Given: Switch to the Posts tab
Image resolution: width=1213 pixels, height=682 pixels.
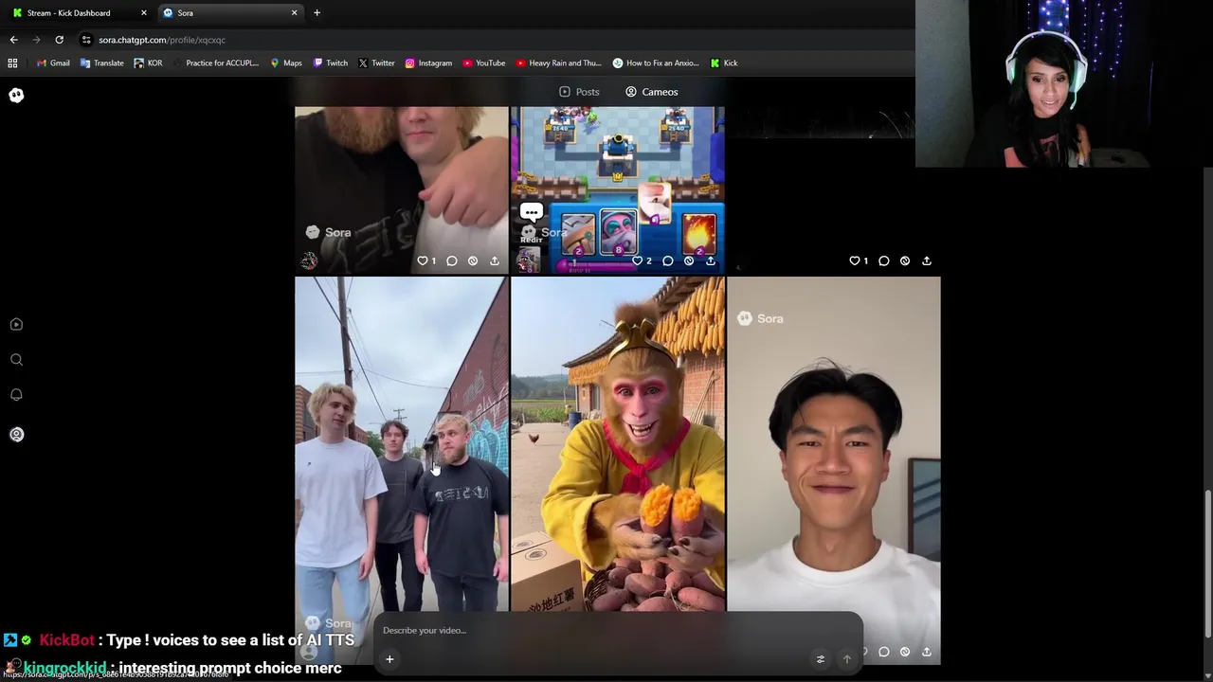Looking at the screenshot, I should tap(579, 92).
